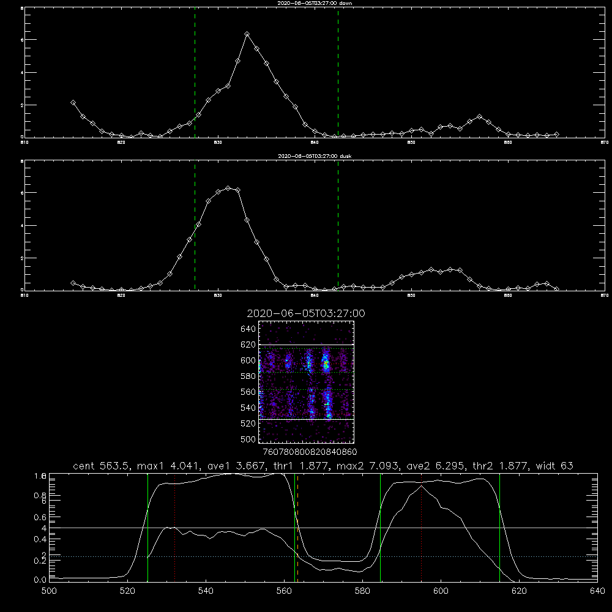The height and width of the screenshot is (612, 612).
Task: Click the 'max2 7.093' value in stats header
Action: 368,466
